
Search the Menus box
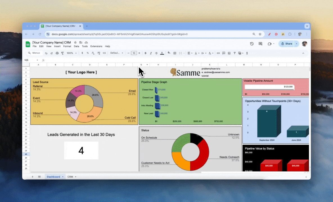coord(34,53)
